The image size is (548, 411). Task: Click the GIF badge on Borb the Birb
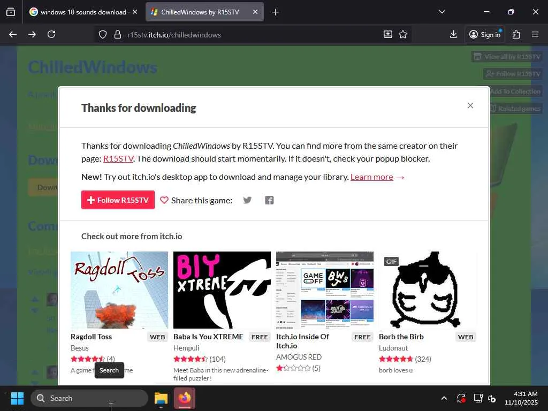pos(391,261)
